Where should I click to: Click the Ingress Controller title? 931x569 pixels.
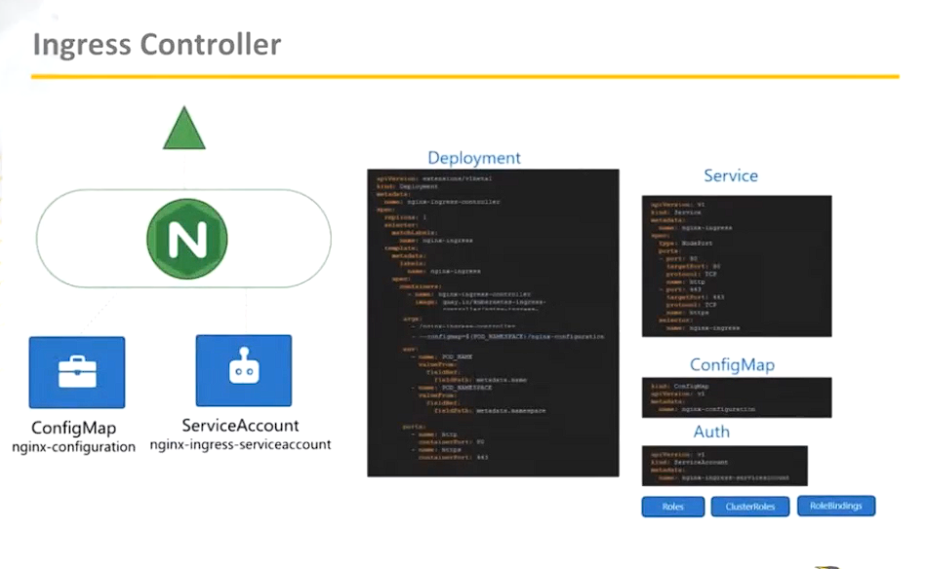156,44
